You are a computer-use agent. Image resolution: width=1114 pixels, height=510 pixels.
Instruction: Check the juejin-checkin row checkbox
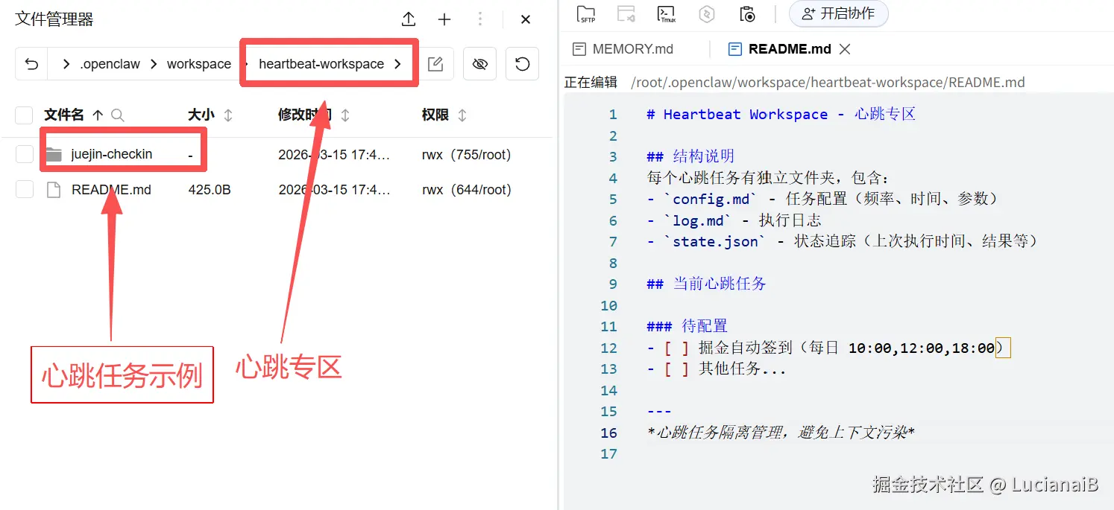25,154
